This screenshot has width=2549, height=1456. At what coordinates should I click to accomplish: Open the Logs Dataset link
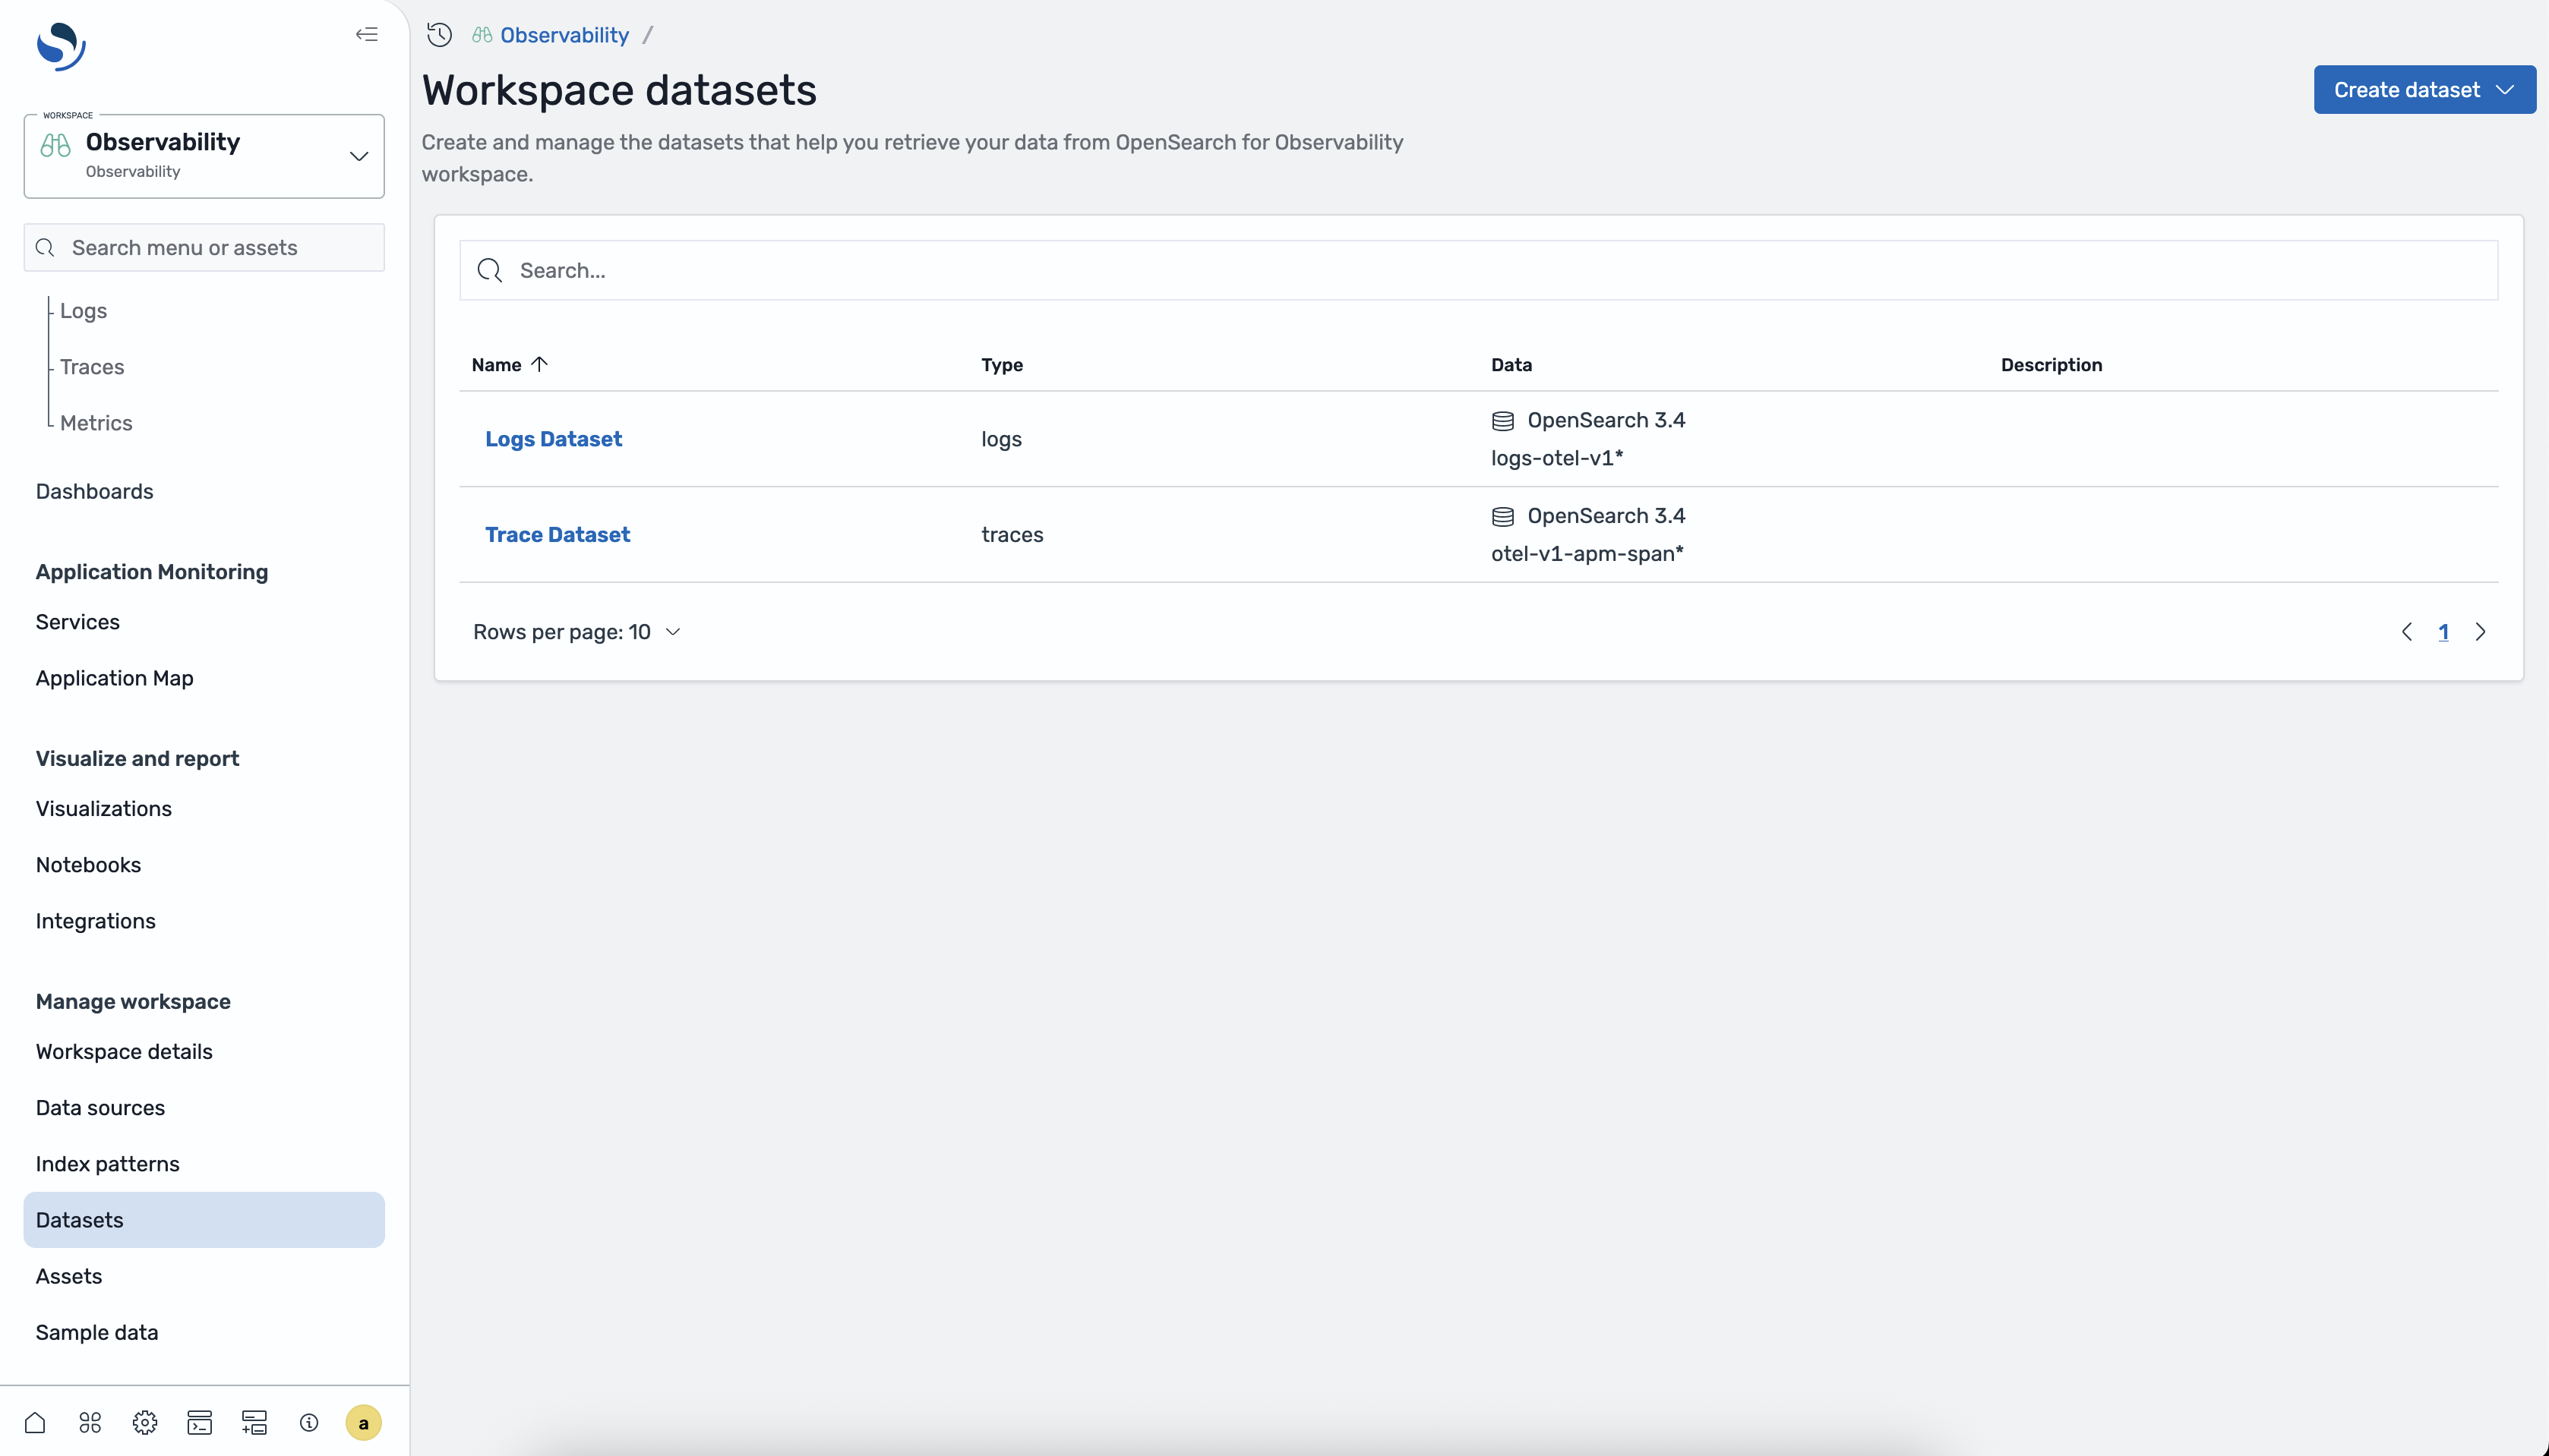(553, 438)
